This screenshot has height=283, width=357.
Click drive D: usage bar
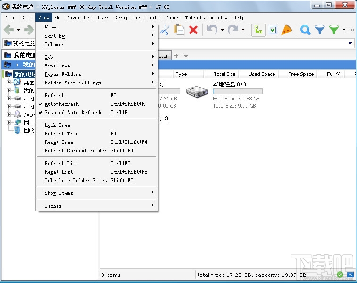238,92
